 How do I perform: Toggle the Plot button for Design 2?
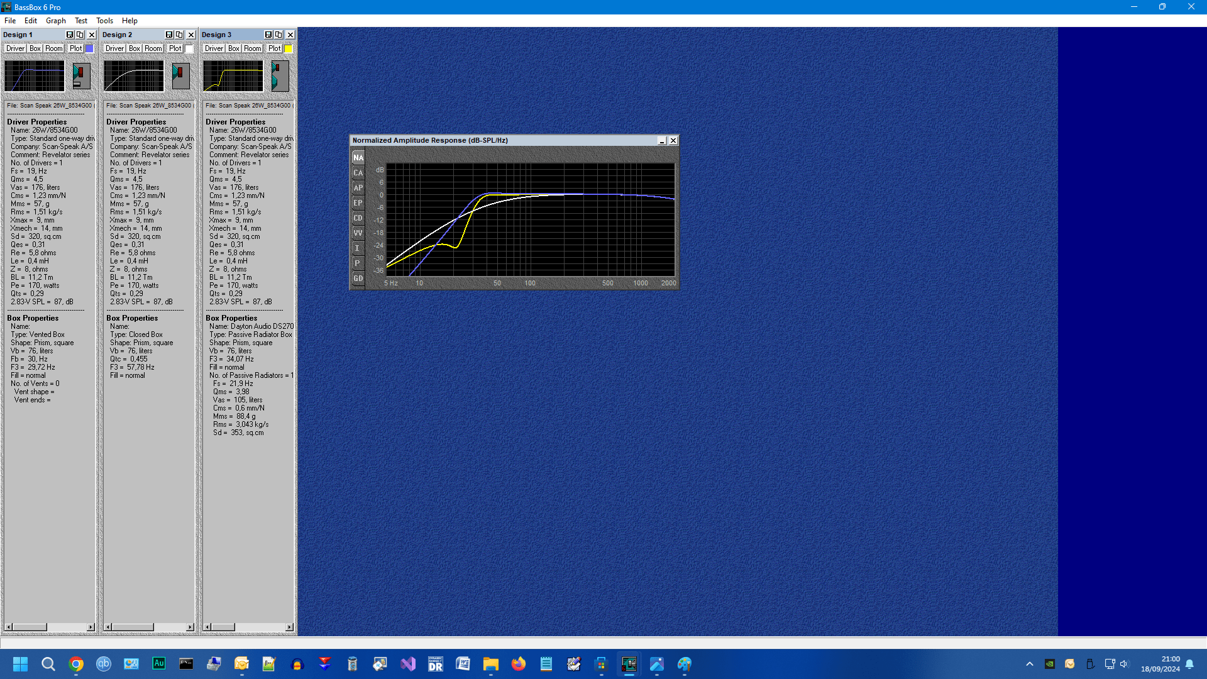click(175, 48)
